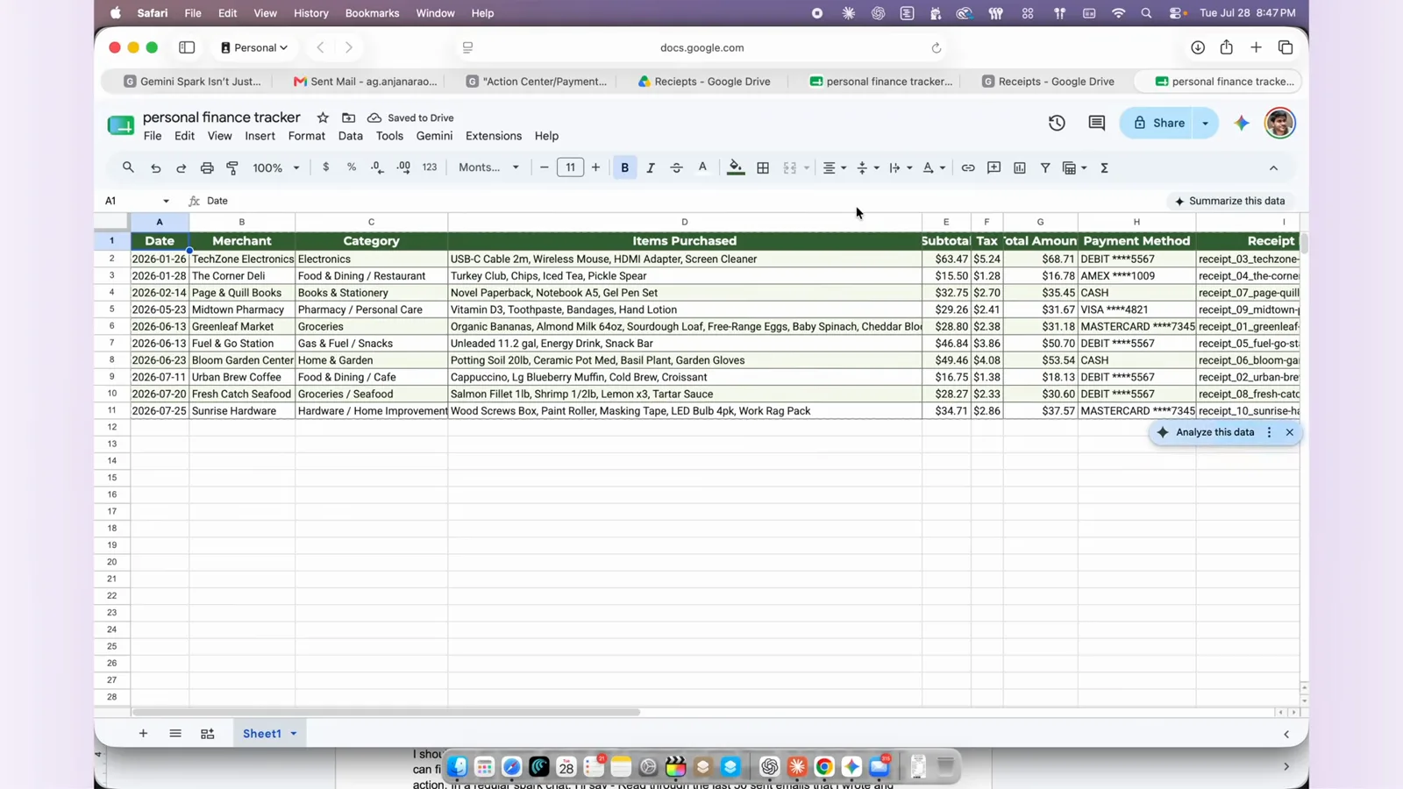Collapse the toolbar with the up chevron
Viewport: 1403px width, 789px height.
click(x=1273, y=167)
